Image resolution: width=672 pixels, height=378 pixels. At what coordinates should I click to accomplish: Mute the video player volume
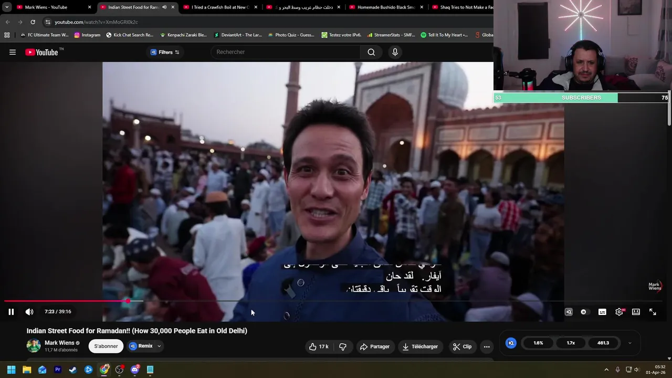click(29, 312)
